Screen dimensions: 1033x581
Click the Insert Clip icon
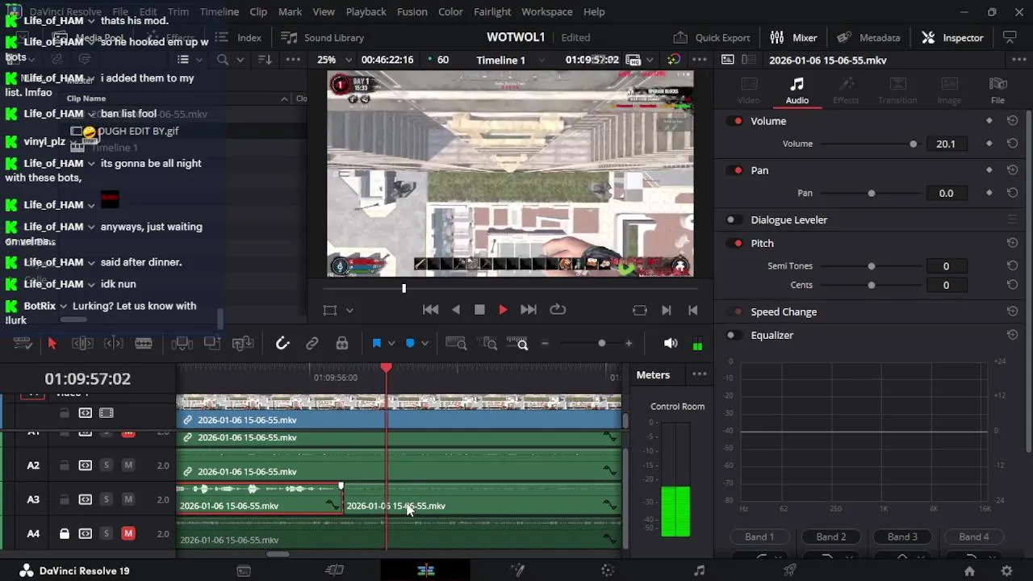(x=182, y=344)
